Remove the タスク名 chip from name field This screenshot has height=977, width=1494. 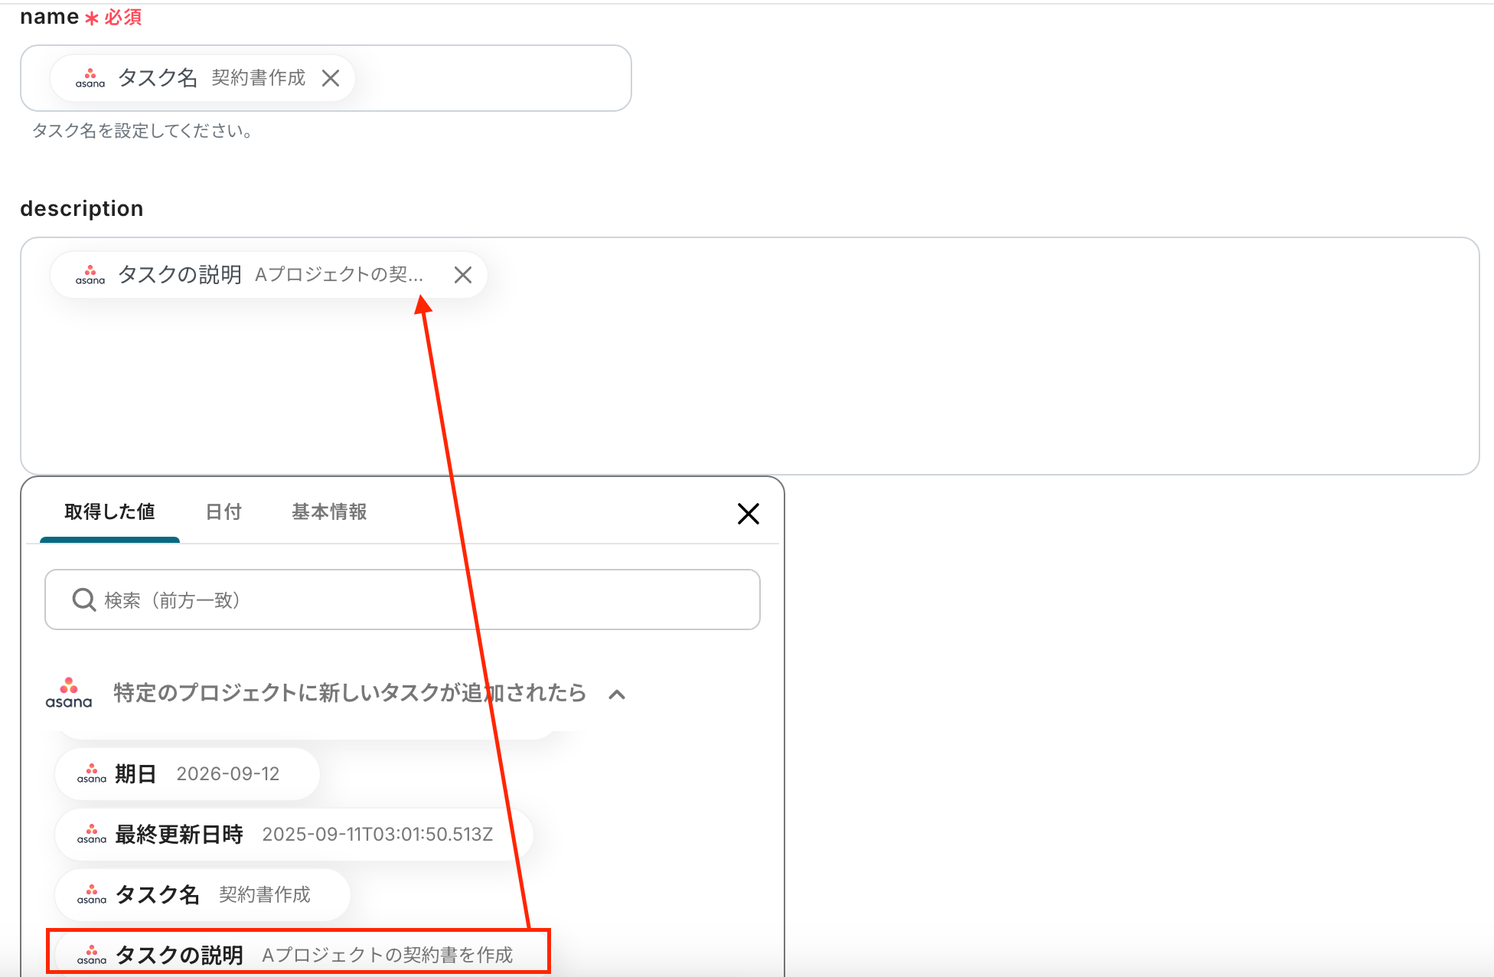[x=331, y=78]
